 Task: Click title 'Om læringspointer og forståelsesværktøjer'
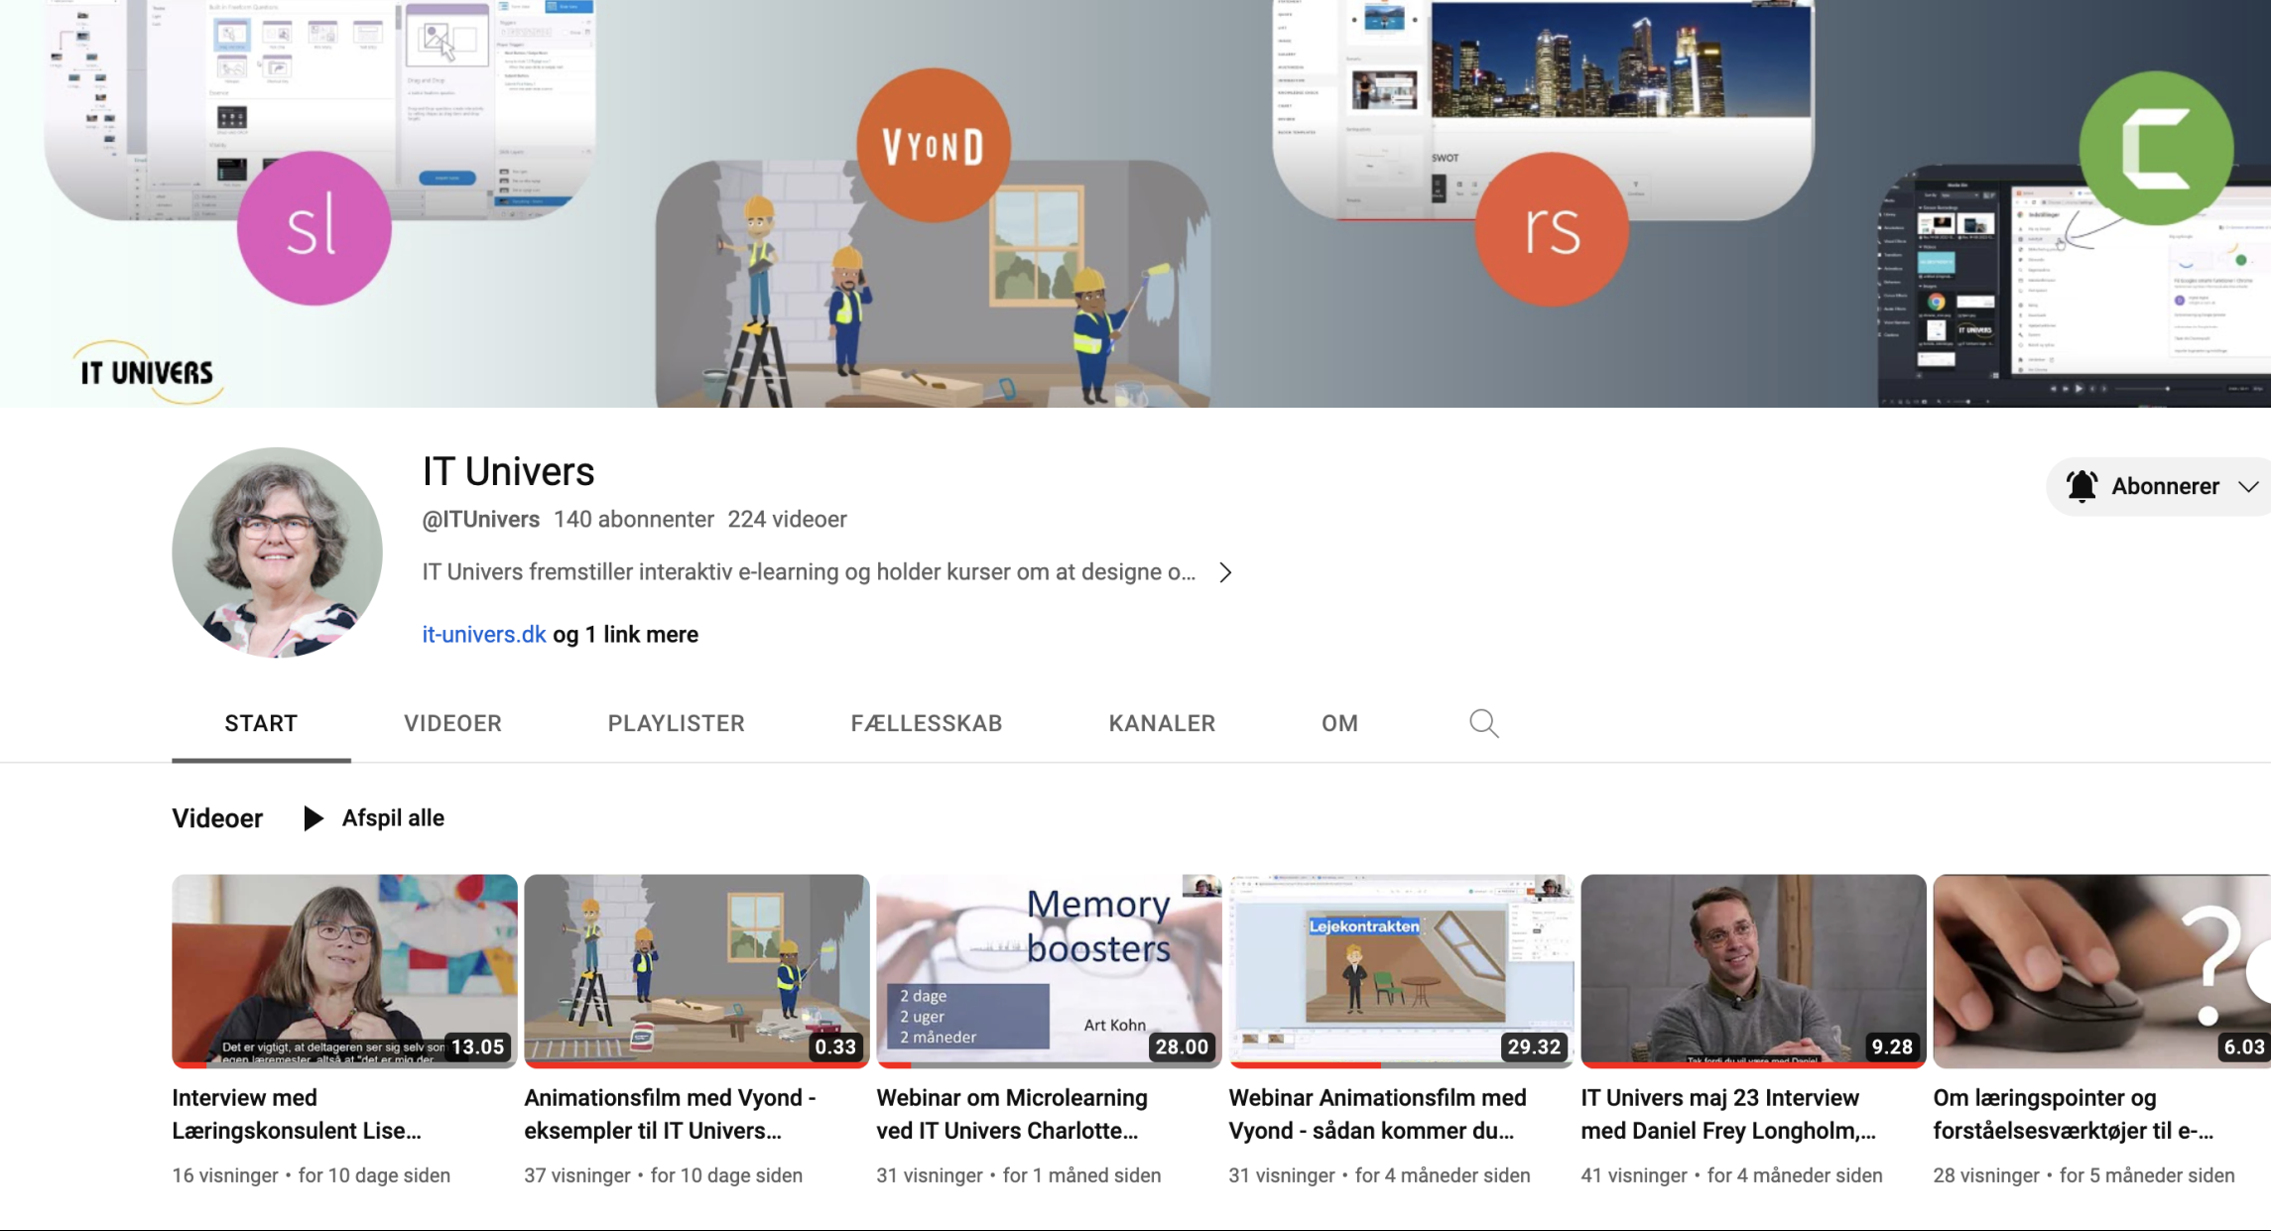pyautogui.click(x=2074, y=1114)
